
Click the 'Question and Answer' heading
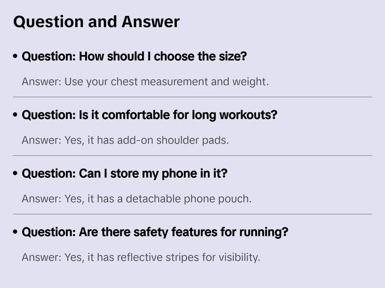(x=96, y=22)
